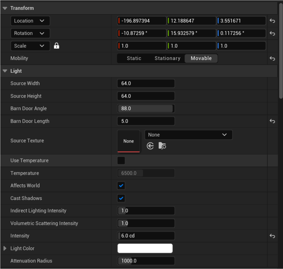Image resolution: width=283 pixels, height=269 pixels.
Task: Click the details panel vertical scrollbar
Action: point(281,51)
